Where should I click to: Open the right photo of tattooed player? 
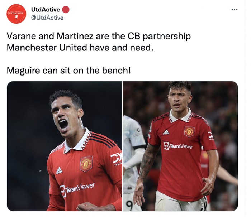(180, 146)
